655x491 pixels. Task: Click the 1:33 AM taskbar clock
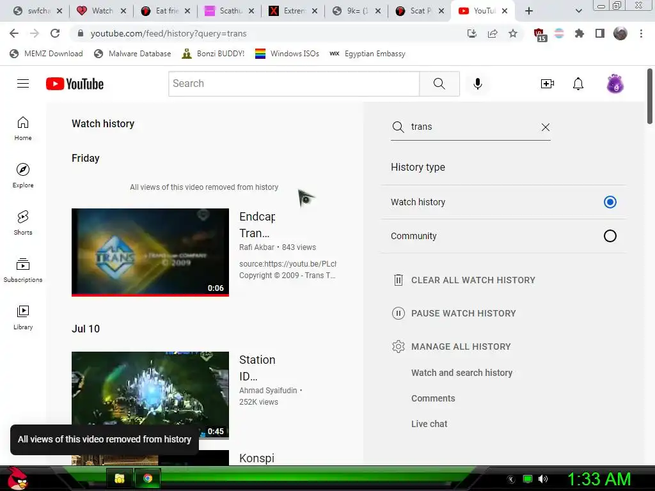tap(599, 479)
